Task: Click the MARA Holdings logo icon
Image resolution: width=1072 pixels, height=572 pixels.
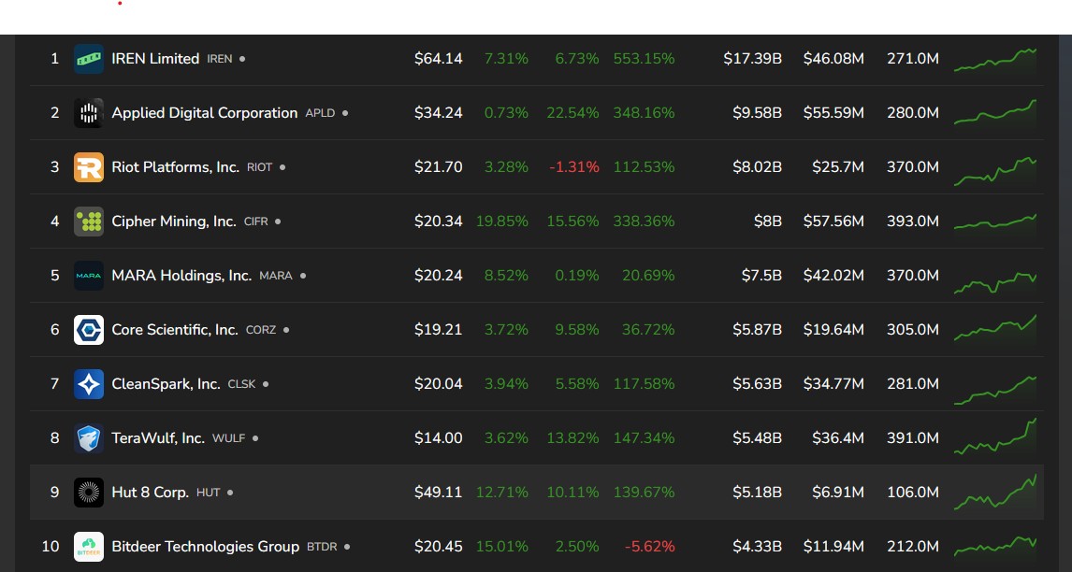Action: tap(89, 276)
